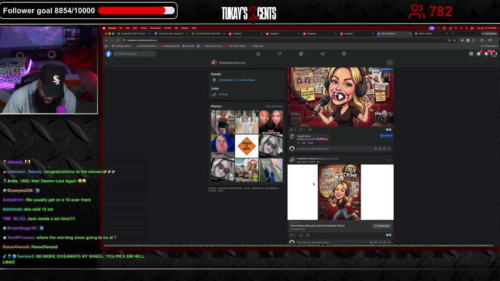Open the History menu in the menu bar

pos(144,28)
